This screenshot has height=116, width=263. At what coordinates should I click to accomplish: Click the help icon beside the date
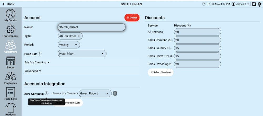click(204, 4)
